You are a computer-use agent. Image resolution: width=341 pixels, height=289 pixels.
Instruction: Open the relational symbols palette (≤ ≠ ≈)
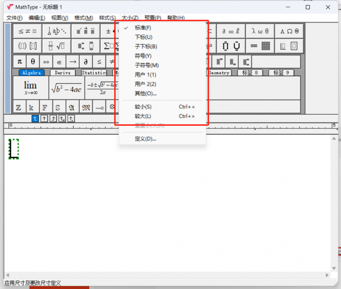click(x=28, y=31)
